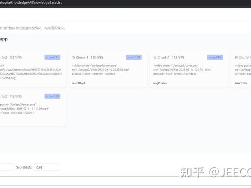Click the grid icon beside Chunk-1 on the imgPreview card

155,57
